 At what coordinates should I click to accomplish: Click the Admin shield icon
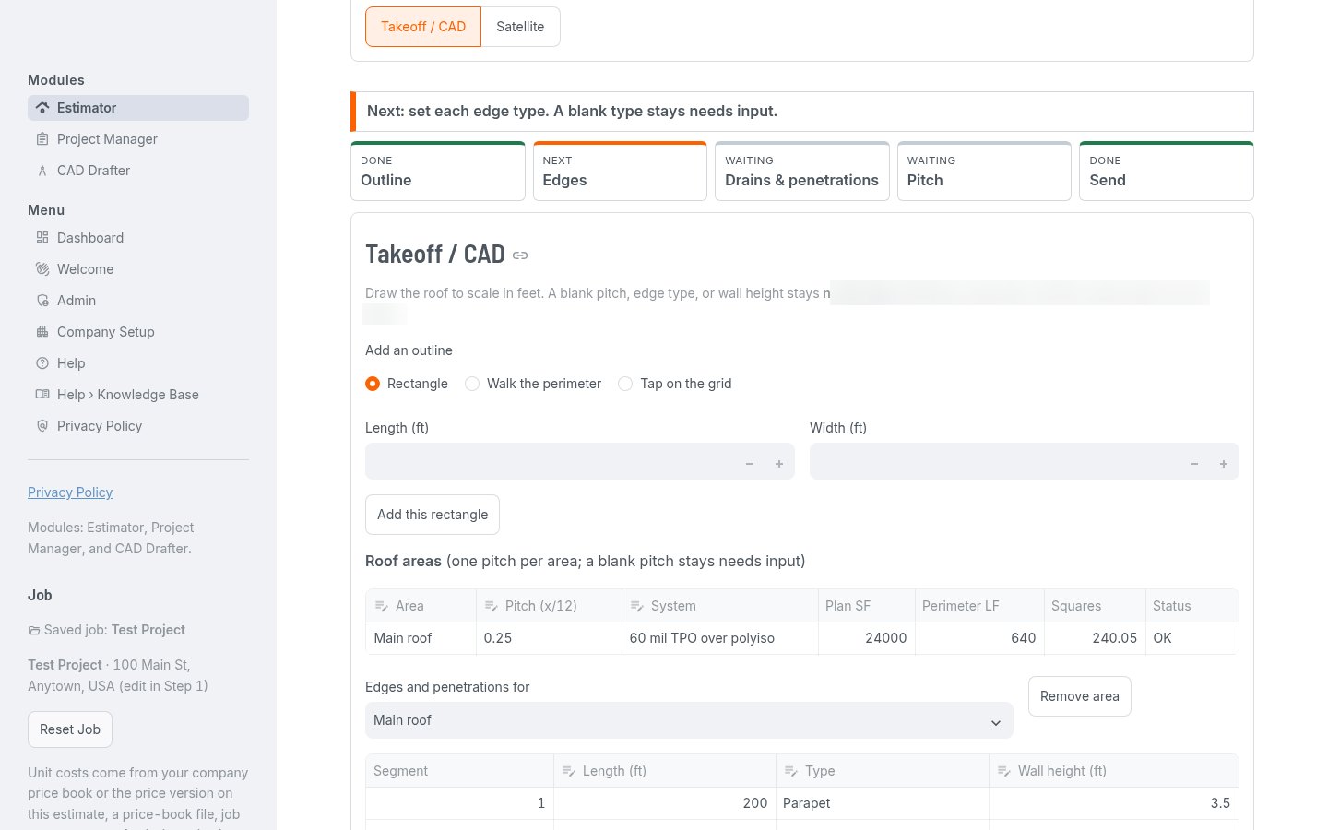pos(42,301)
